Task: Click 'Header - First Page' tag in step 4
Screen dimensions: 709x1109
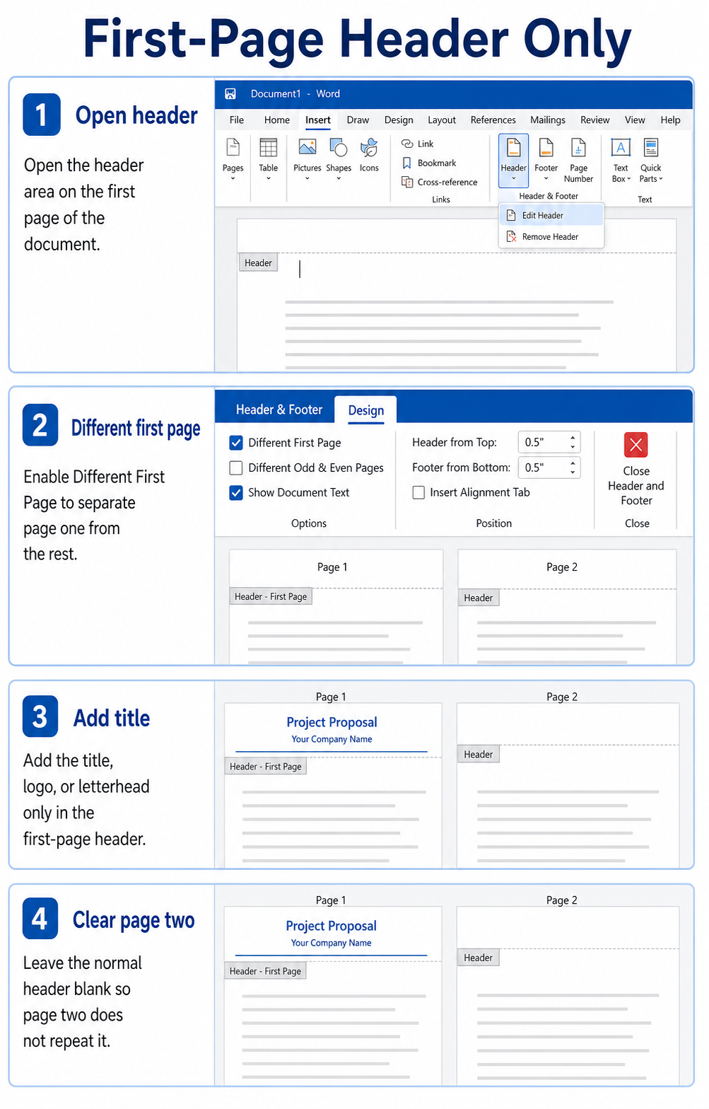Action: 265,972
